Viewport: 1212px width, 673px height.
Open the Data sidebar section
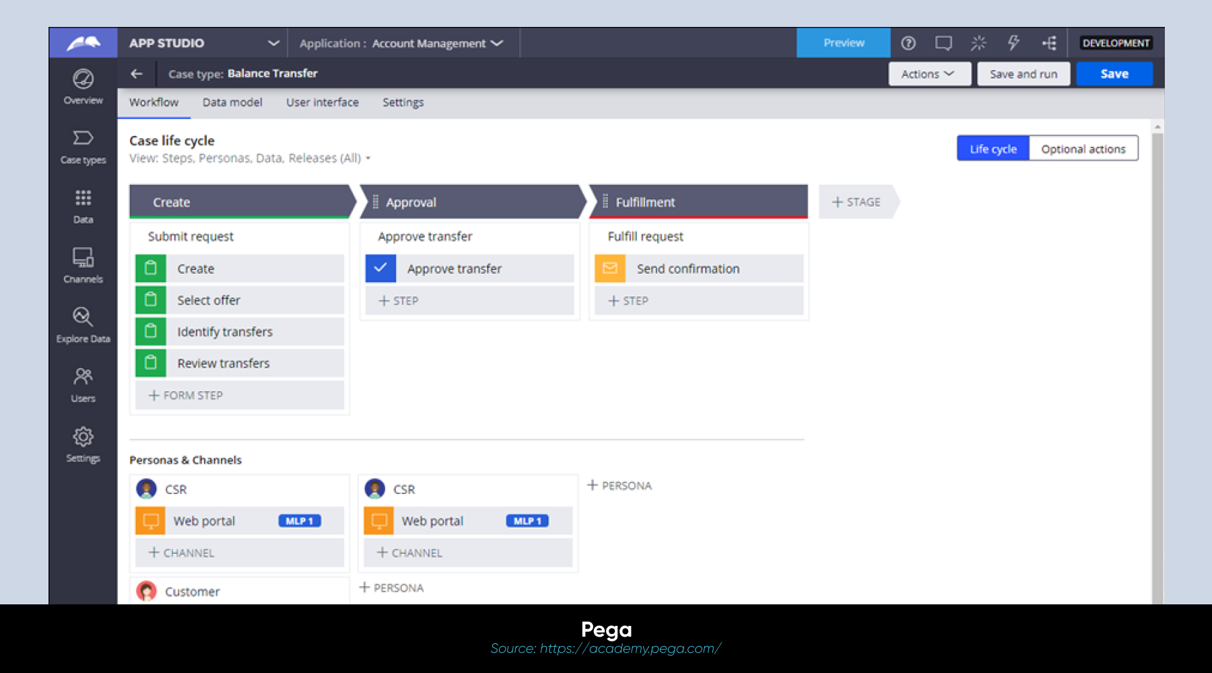(x=83, y=207)
